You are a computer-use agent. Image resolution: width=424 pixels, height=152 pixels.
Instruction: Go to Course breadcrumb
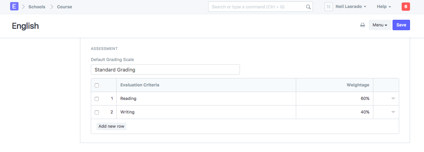coord(65,7)
